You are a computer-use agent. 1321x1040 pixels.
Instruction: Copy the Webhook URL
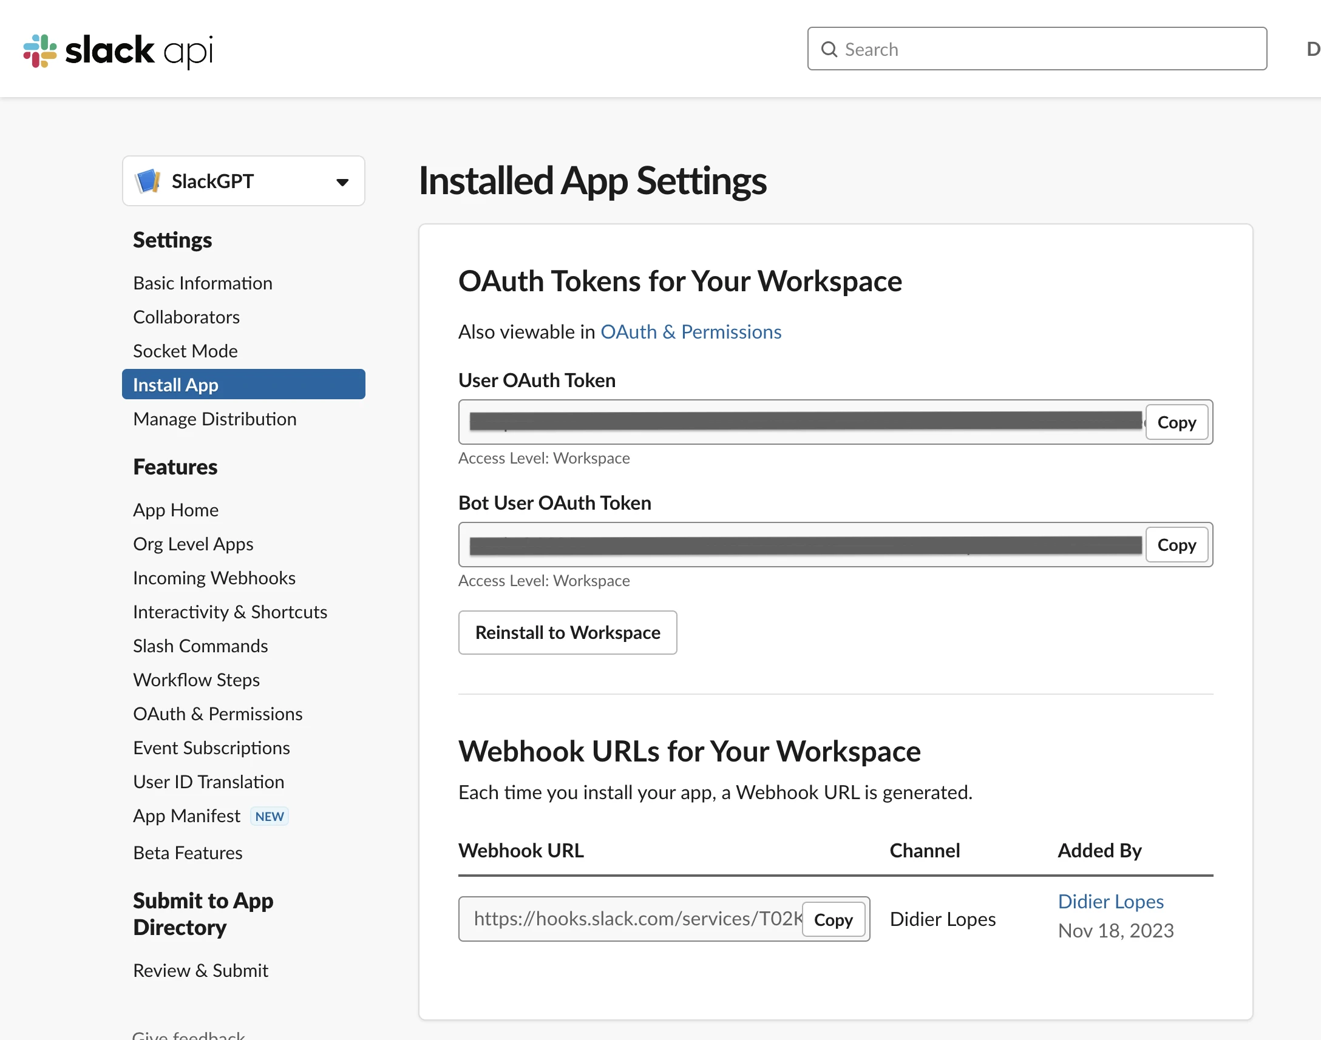(x=832, y=919)
